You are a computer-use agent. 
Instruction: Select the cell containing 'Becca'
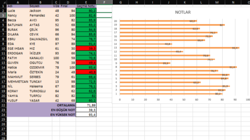(18, 20)
